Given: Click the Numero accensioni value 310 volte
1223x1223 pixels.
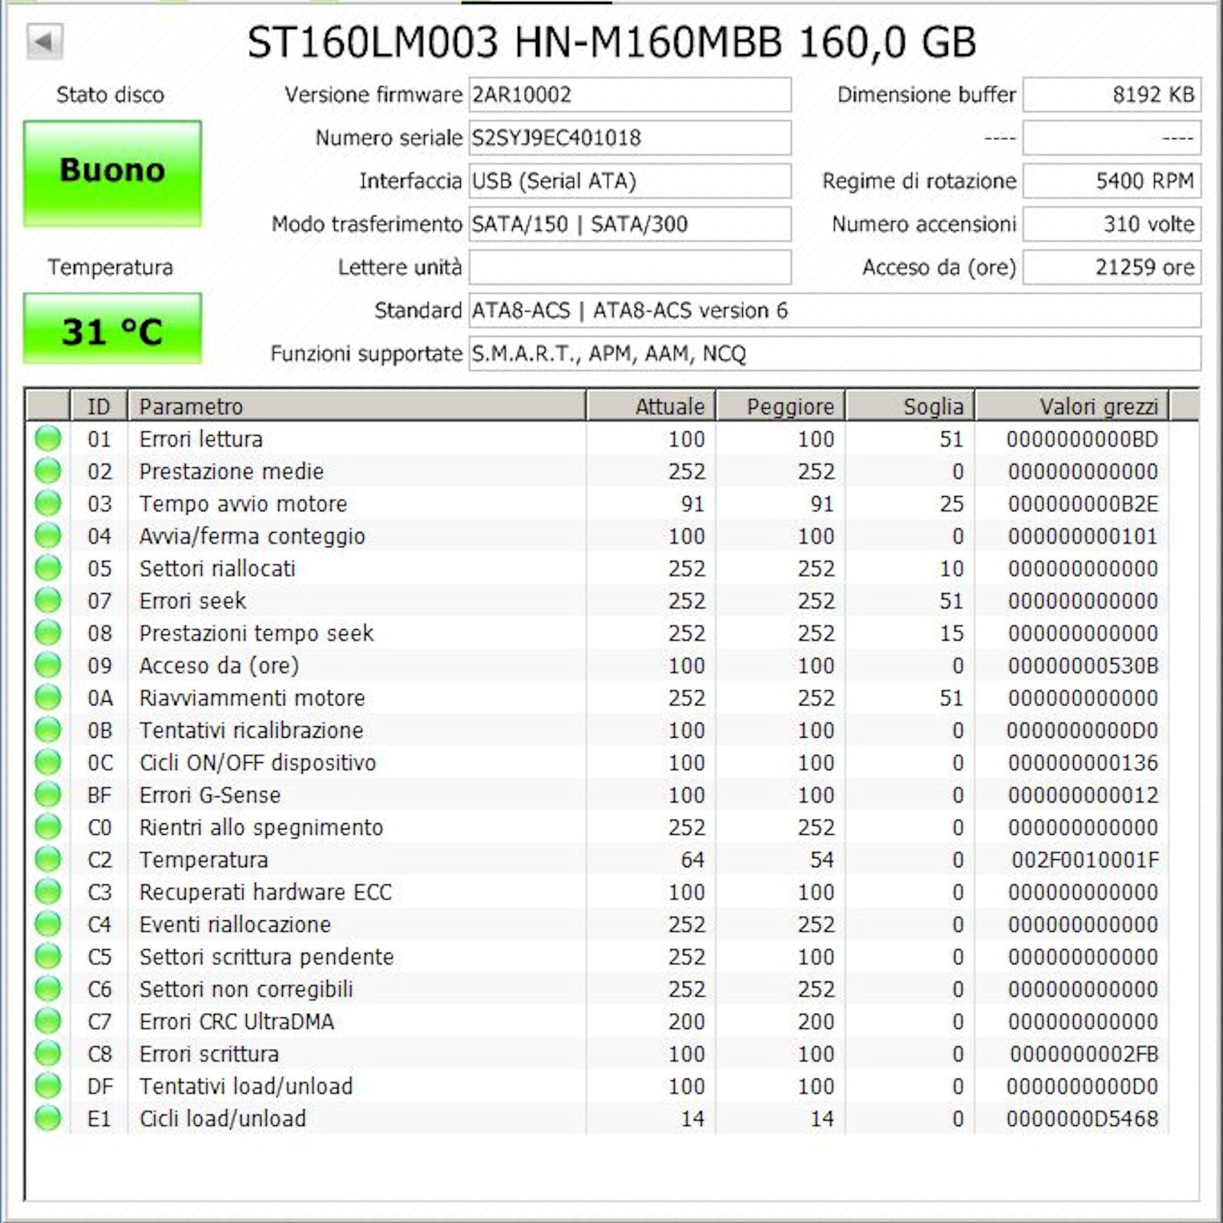Looking at the screenshot, I should pyautogui.click(x=1112, y=224).
